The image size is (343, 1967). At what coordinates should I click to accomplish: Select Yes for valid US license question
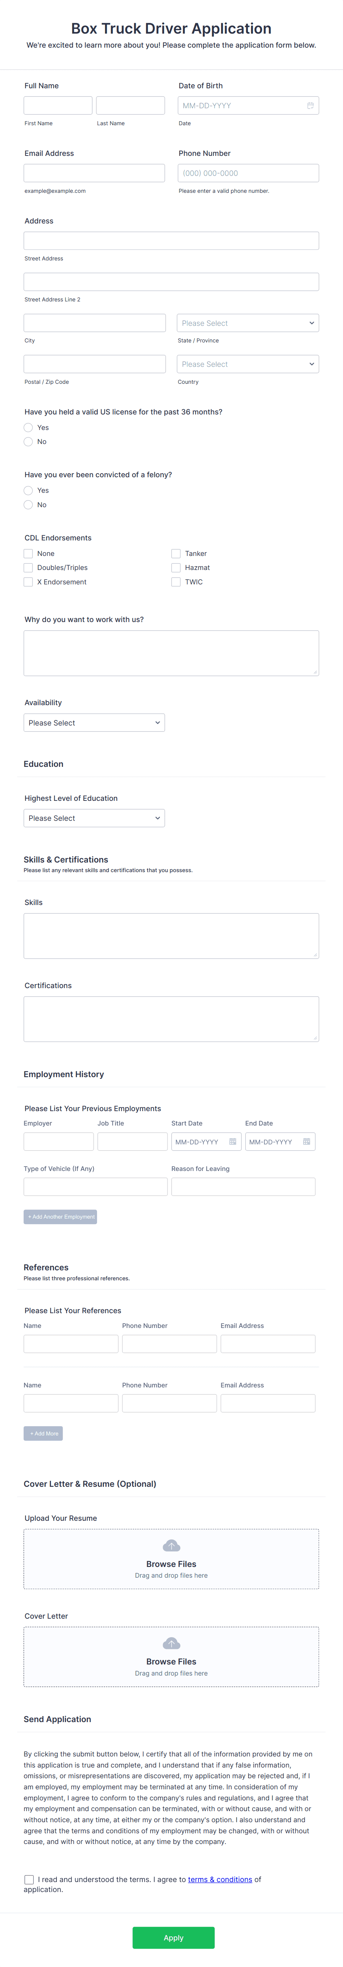pos(27,428)
